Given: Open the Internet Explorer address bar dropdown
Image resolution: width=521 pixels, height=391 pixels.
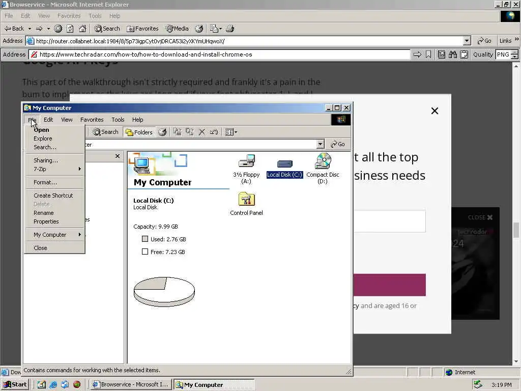Looking at the screenshot, I should (x=467, y=41).
